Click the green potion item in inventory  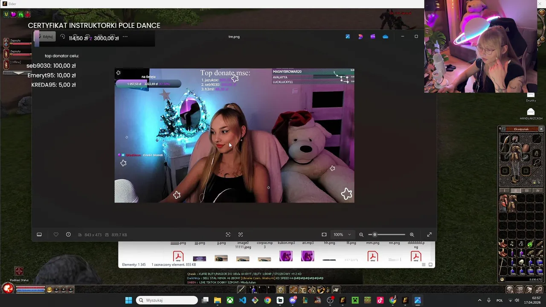point(530,244)
